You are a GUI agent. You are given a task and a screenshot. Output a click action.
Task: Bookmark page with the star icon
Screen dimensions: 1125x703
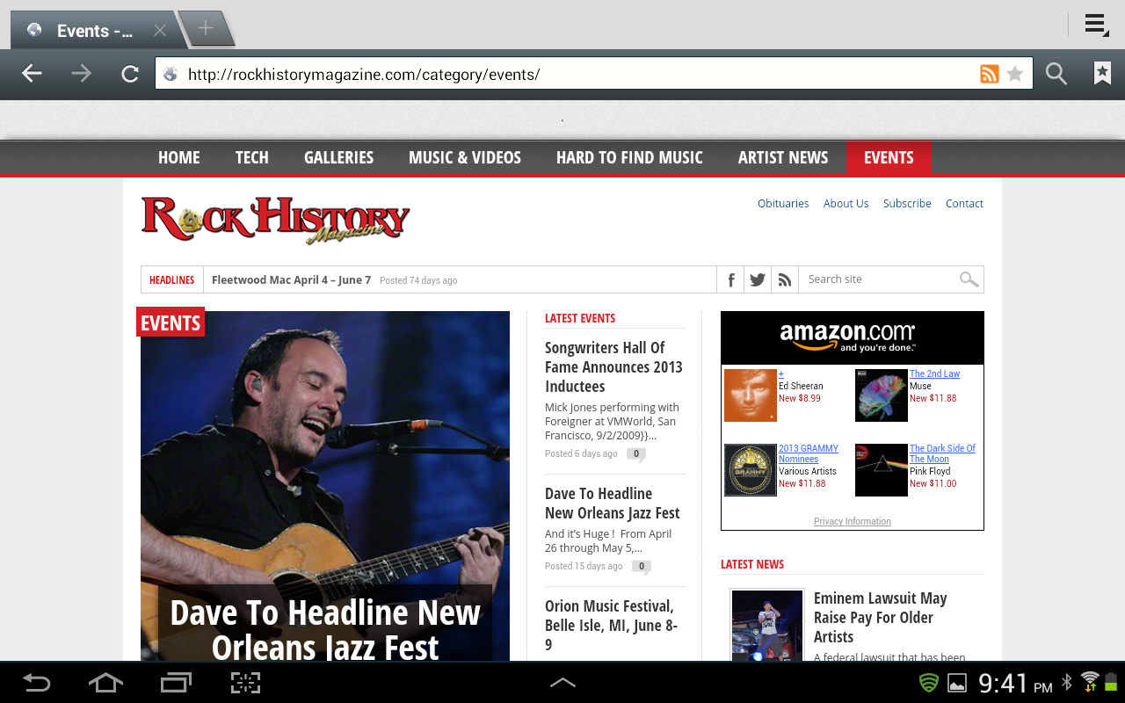click(x=1015, y=74)
